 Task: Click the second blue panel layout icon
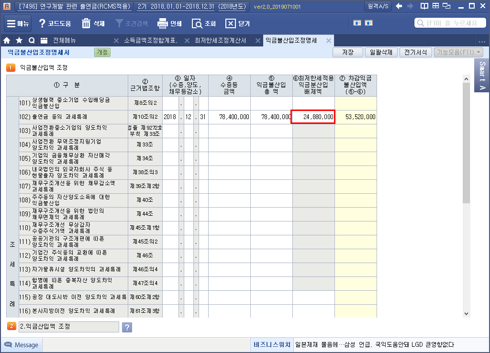tap(369, 23)
